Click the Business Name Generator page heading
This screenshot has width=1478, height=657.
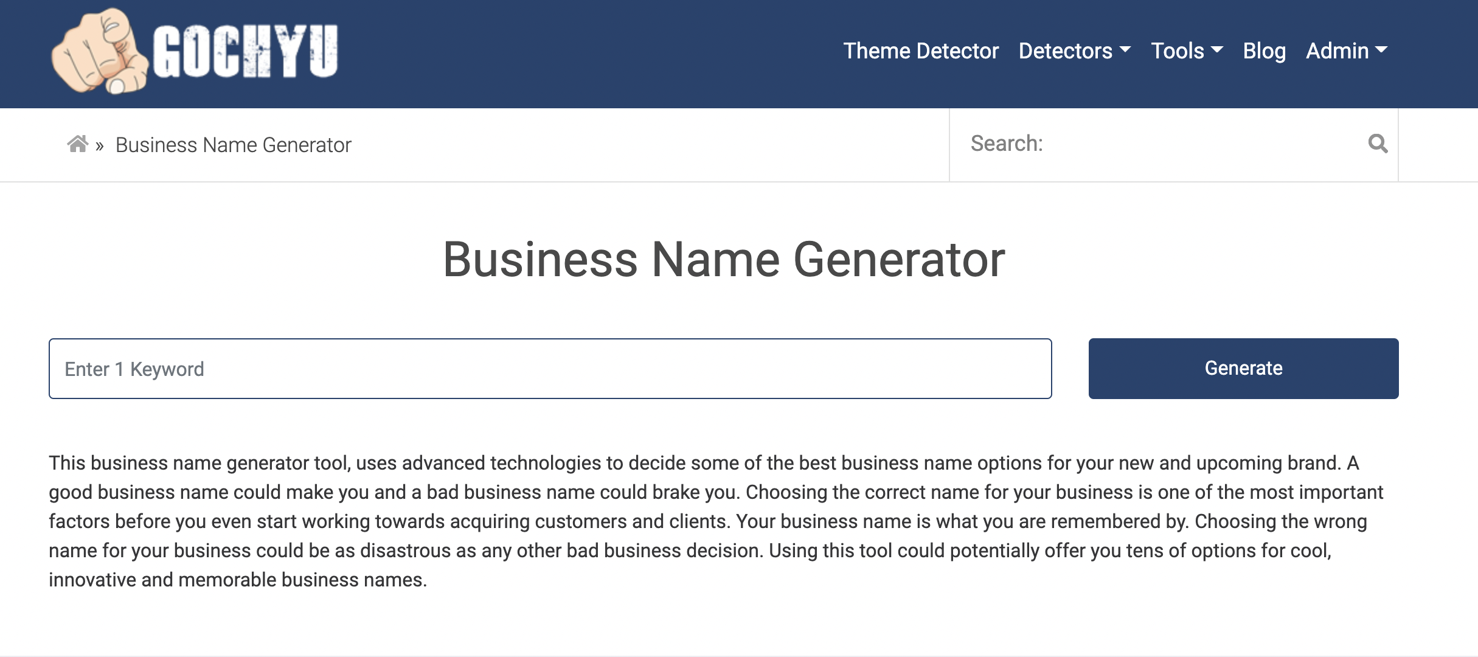pos(724,260)
